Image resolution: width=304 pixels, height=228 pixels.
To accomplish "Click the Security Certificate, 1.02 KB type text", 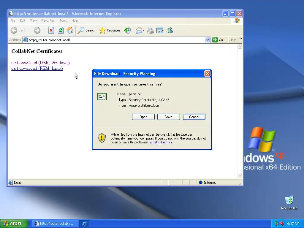I will 149,100.
